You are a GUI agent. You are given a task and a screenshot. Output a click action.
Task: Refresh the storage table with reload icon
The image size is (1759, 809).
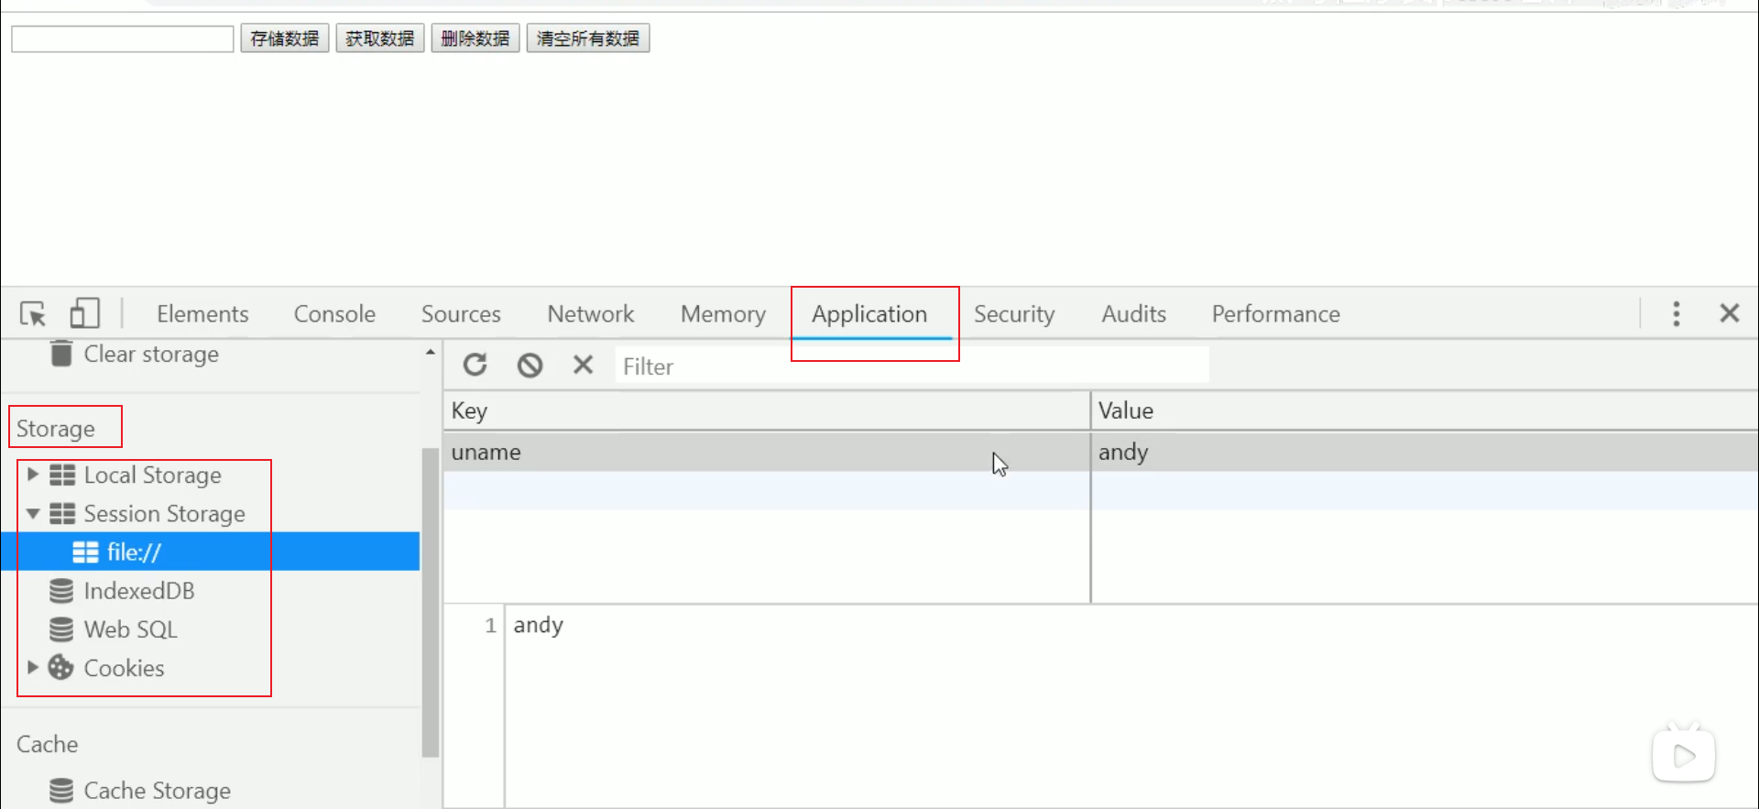point(475,366)
